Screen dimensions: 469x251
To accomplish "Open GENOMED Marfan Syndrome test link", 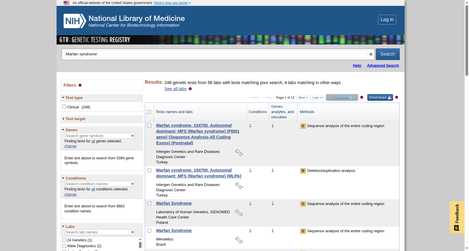I will point(174,203).
